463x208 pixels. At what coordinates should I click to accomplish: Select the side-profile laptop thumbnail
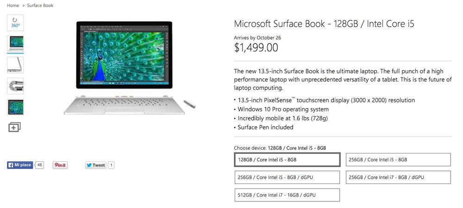click(15, 65)
